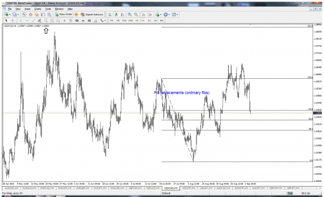Open the Profiles toolbar icon
This screenshot has width=324, height=197.
pyautogui.click(x=15, y=15)
